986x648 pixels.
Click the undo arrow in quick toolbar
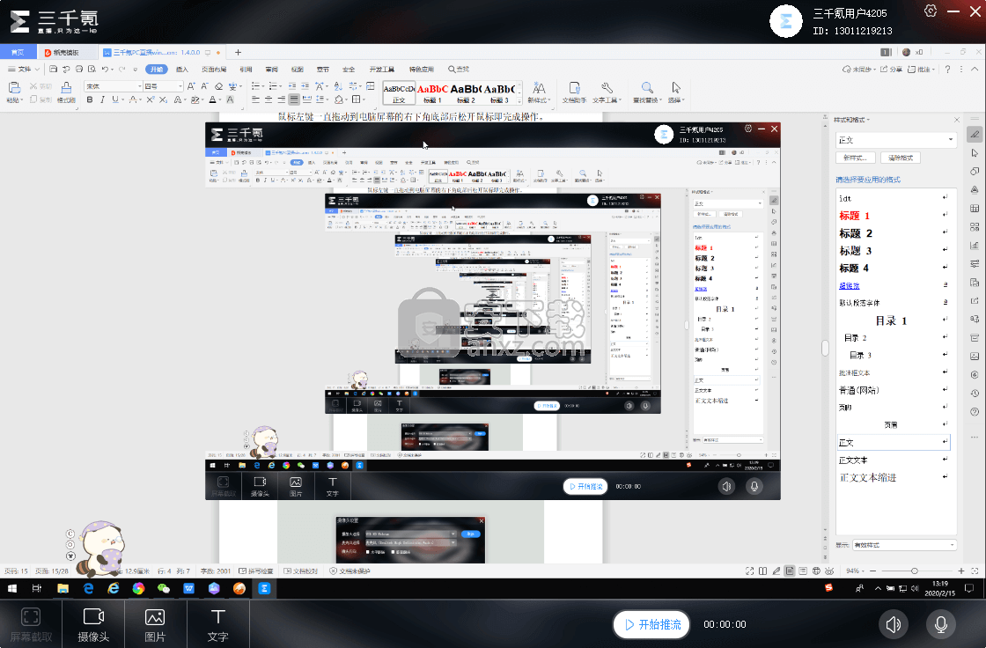click(105, 70)
